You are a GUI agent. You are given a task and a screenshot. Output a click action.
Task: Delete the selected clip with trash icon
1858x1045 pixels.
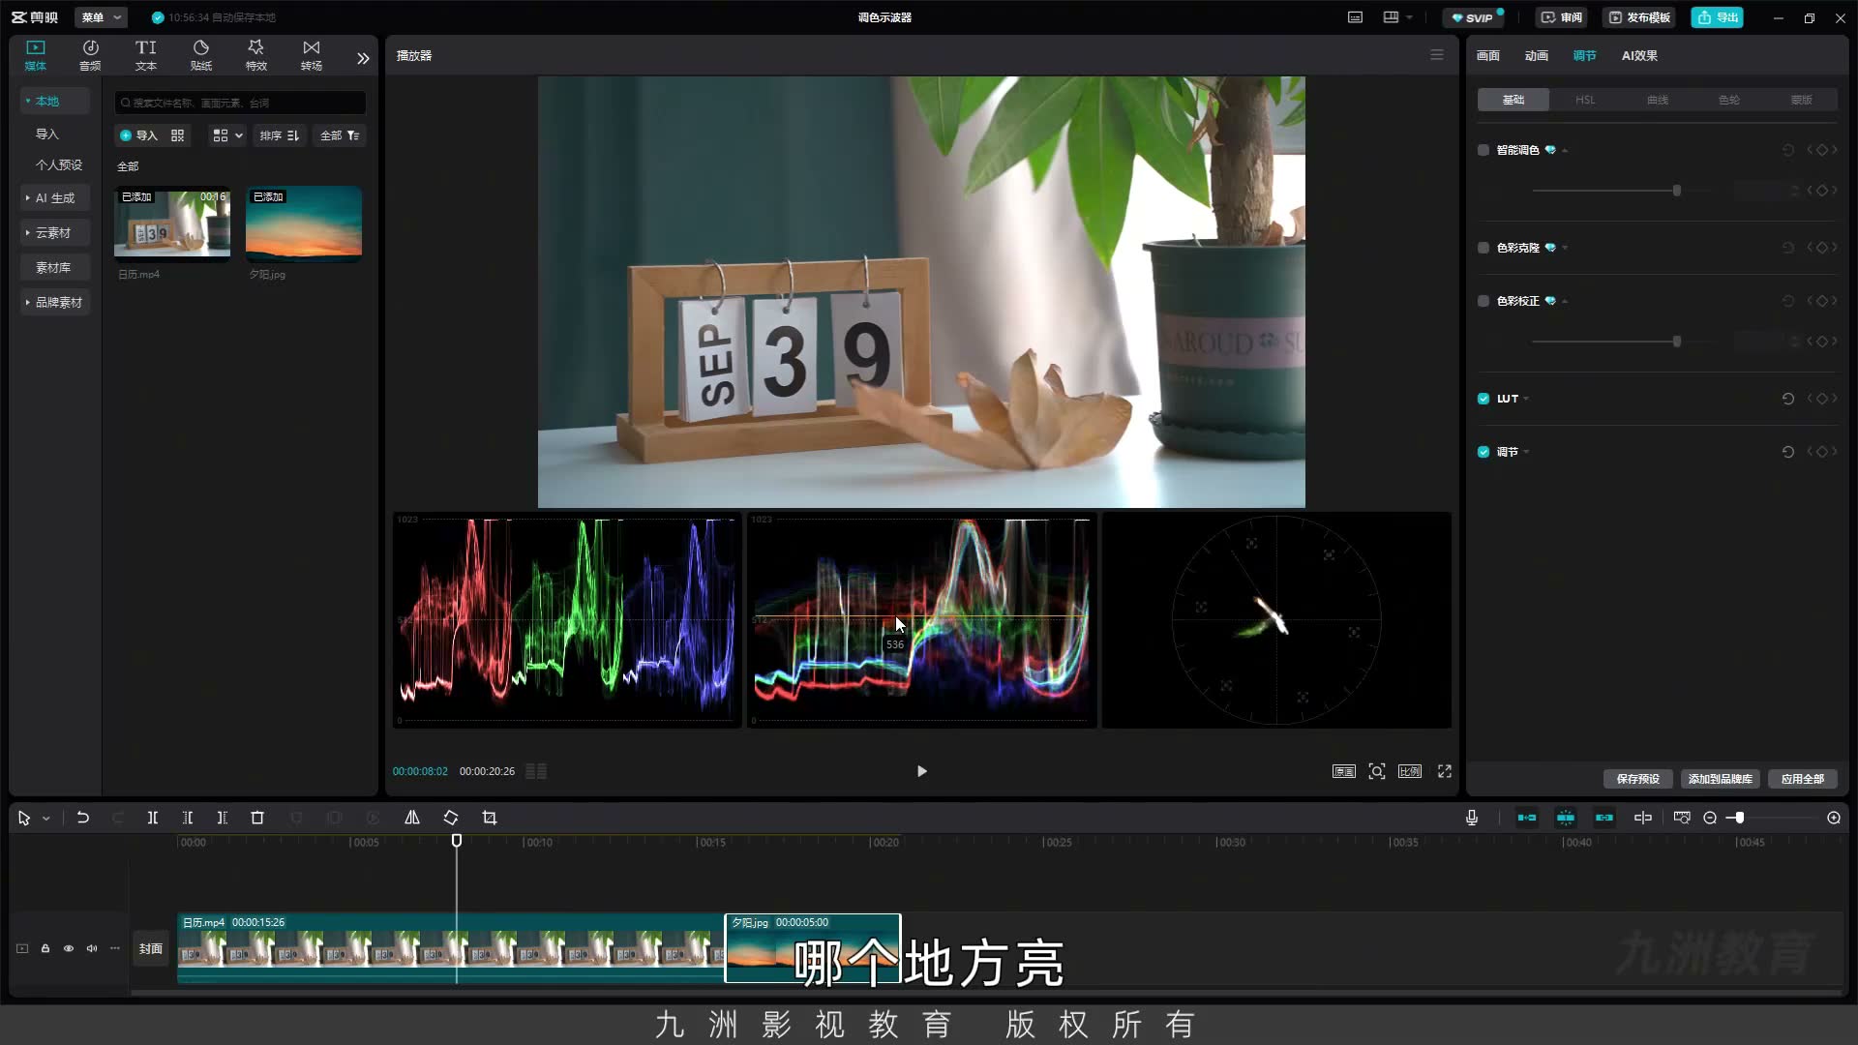257,818
